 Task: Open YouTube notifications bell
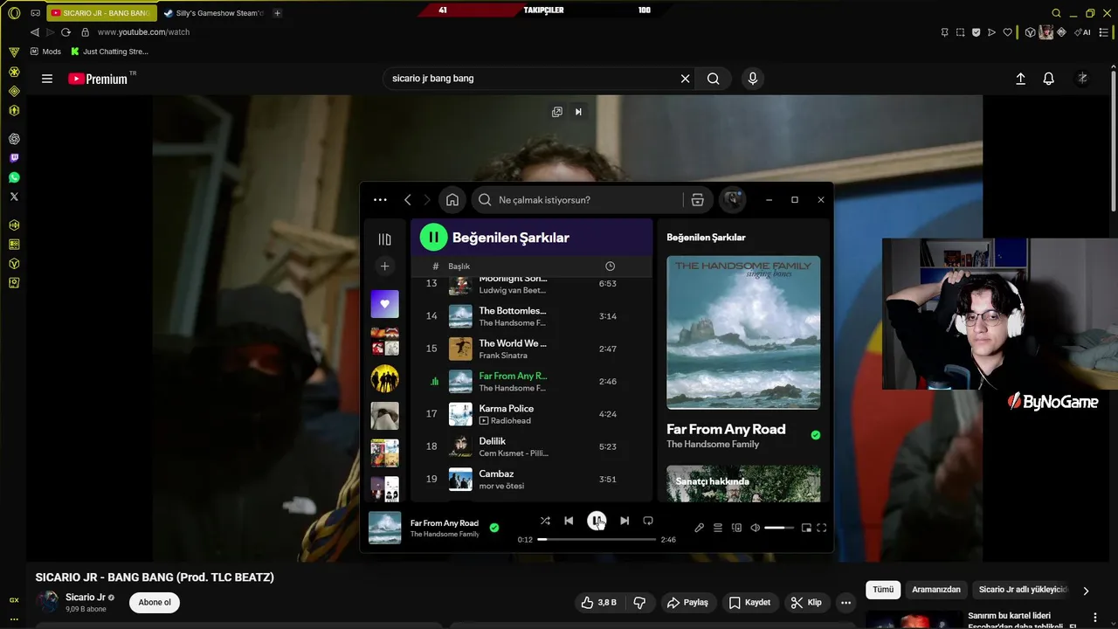click(1049, 79)
